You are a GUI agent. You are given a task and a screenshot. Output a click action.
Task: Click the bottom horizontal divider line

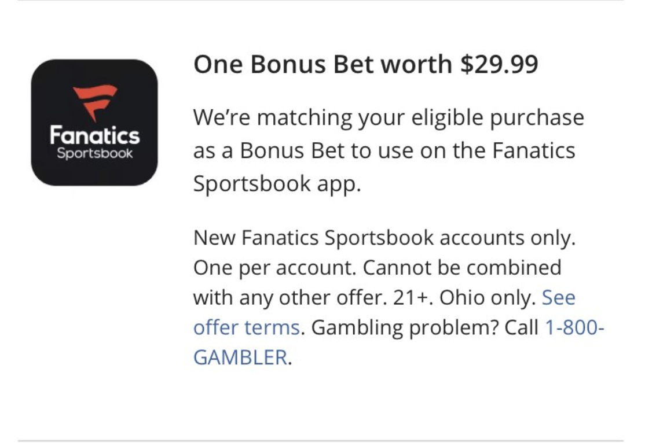click(x=321, y=441)
